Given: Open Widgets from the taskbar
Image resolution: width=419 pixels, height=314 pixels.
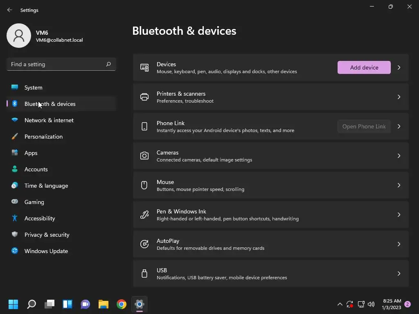Looking at the screenshot, I should coord(68,304).
